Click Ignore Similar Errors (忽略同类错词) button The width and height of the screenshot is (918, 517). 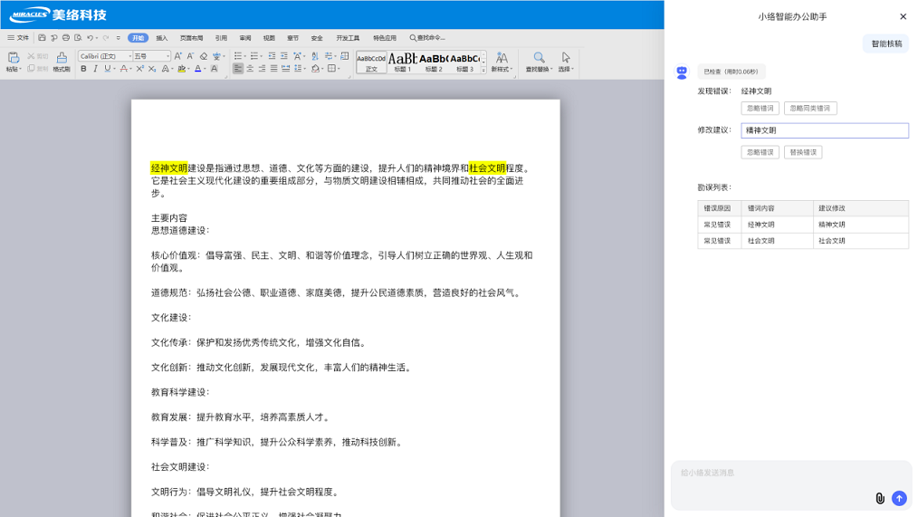pos(809,108)
